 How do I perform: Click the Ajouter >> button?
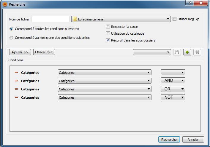tap(20, 52)
